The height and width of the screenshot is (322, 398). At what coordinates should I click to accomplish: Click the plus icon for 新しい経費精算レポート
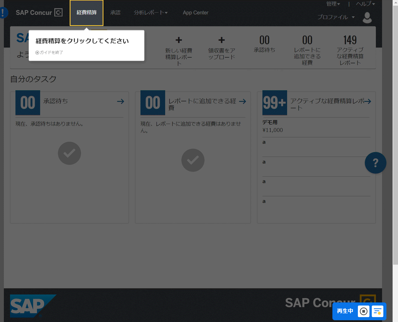point(179,40)
